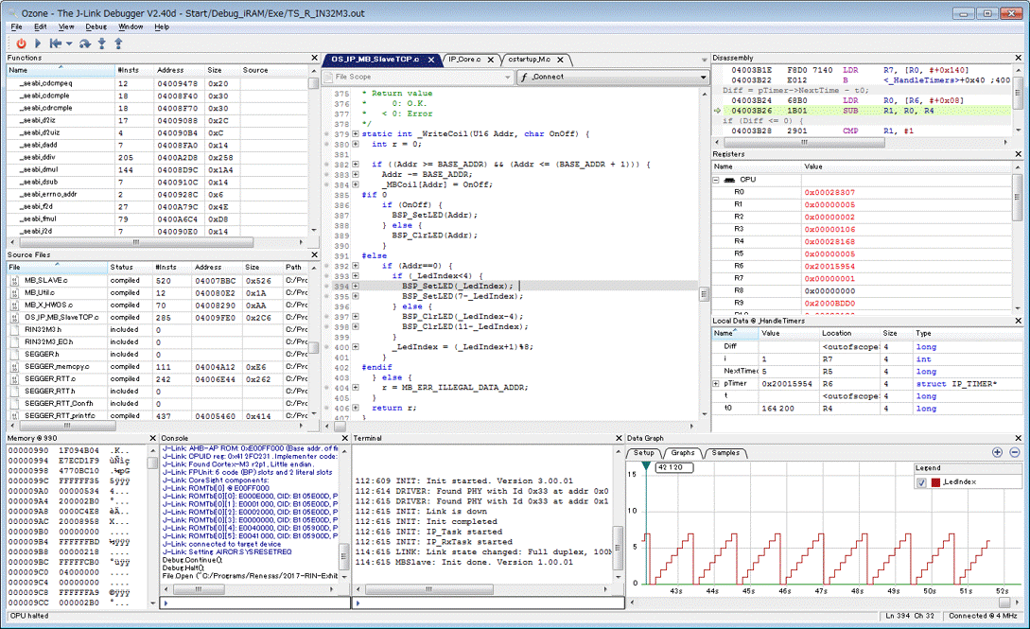Click the Step Into down-arrow icon
This screenshot has width=1030, height=629.
coord(102,43)
